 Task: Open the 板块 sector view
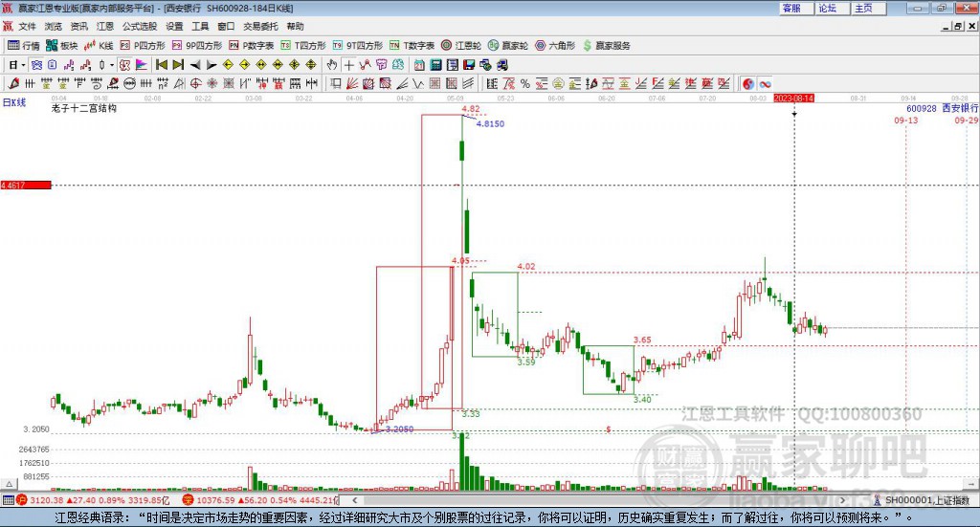click(61, 46)
